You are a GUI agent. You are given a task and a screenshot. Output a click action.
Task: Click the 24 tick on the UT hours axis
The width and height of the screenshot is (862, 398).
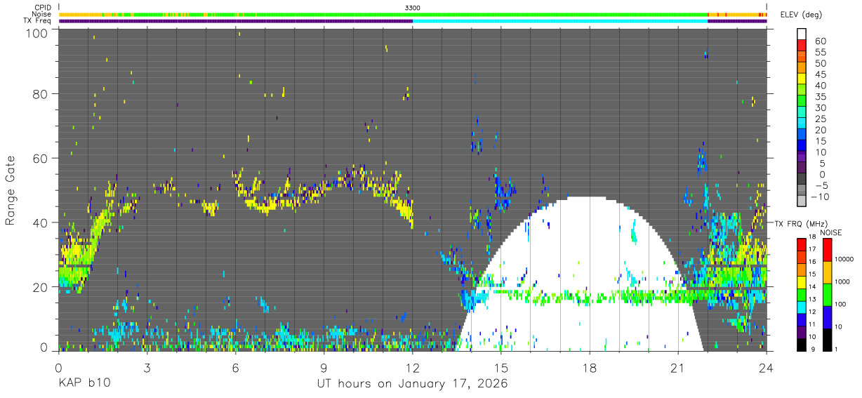pyautogui.click(x=767, y=367)
